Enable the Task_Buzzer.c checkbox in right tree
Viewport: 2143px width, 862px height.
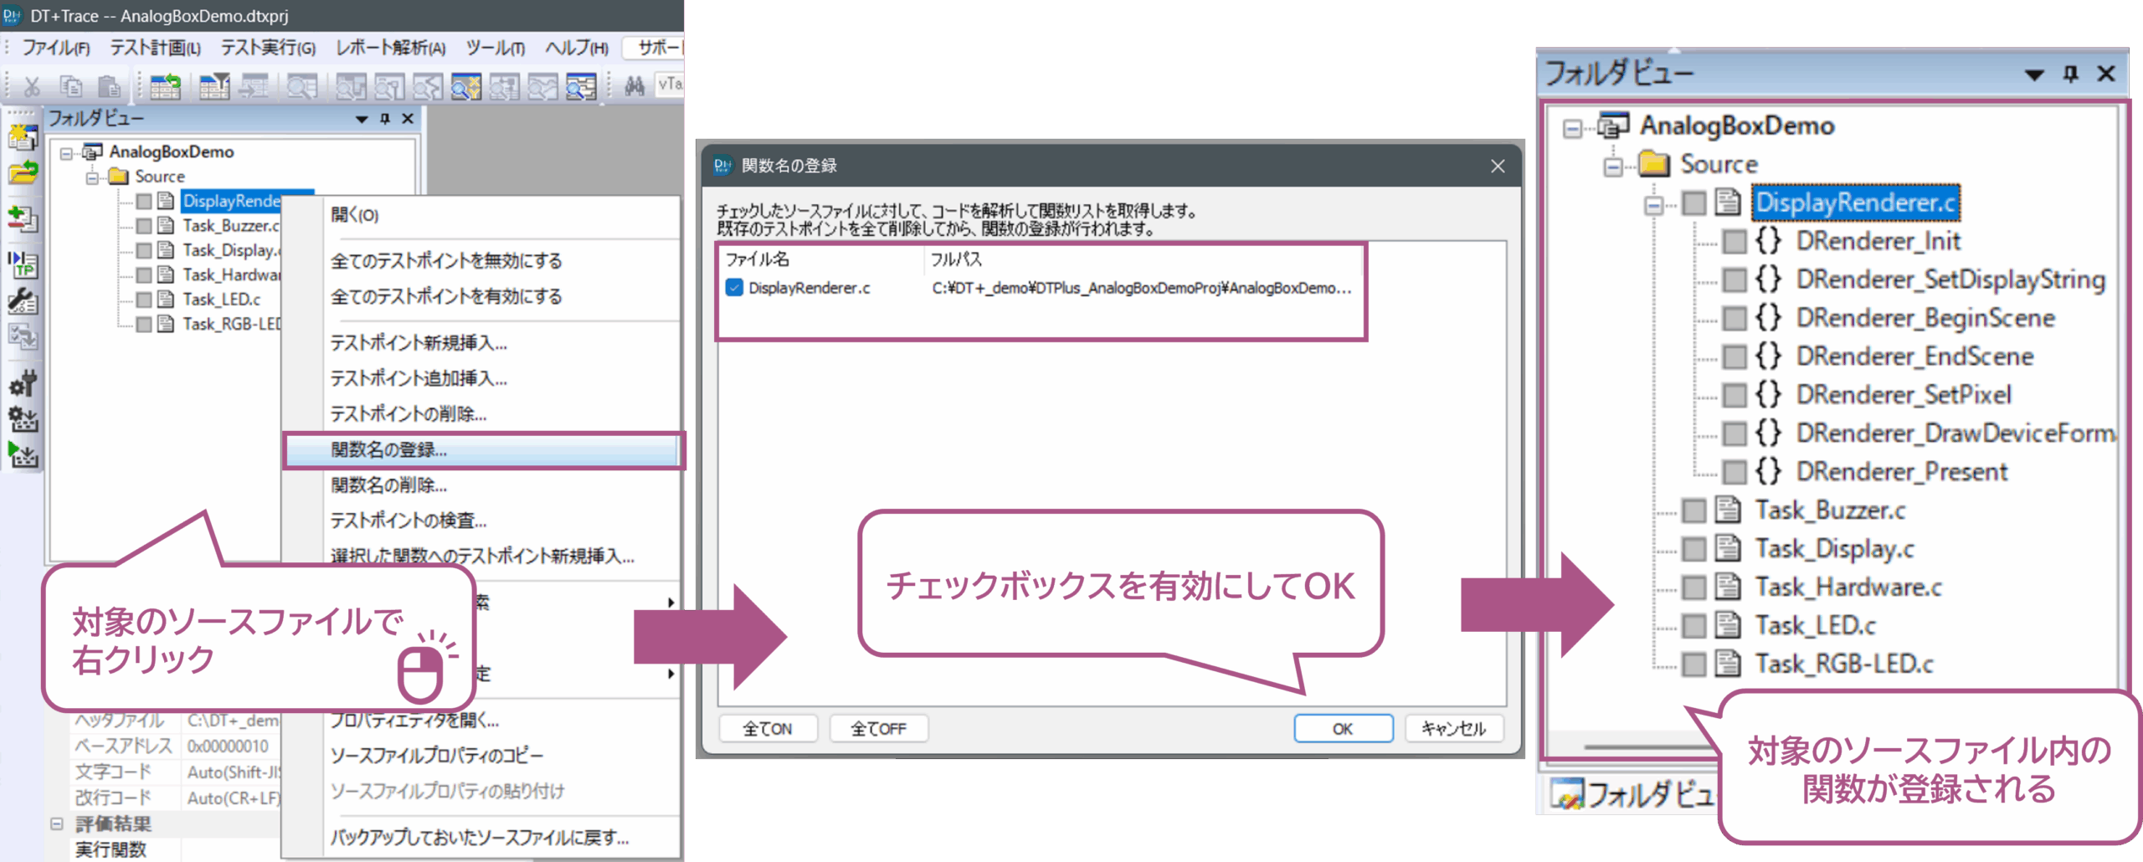1694,511
